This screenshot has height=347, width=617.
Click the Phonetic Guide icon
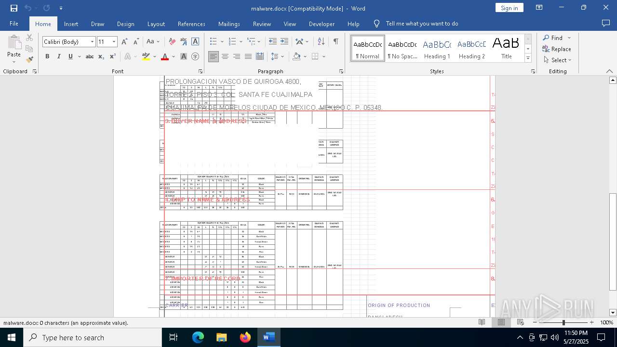(x=184, y=42)
